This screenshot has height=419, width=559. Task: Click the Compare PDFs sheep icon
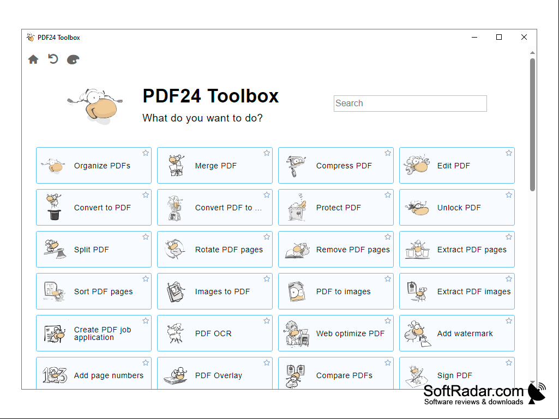tap(296, 376)
